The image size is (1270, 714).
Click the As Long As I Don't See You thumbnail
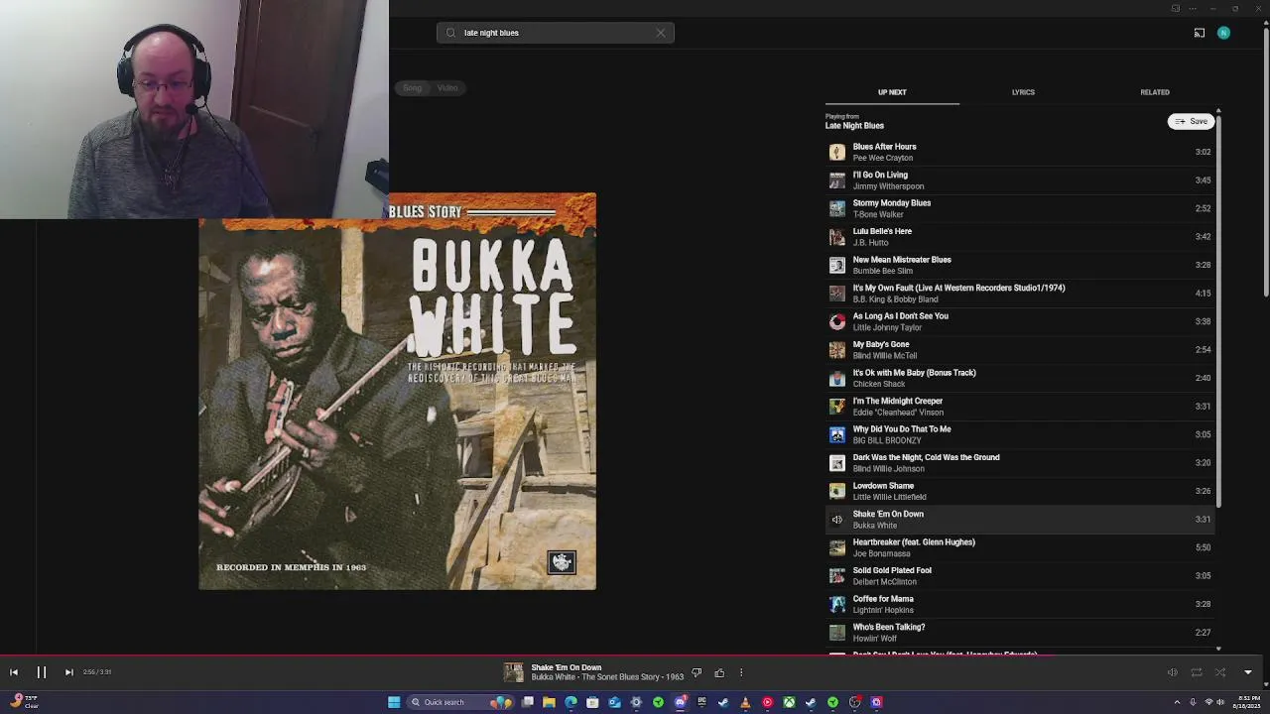[x=837, y=321]
